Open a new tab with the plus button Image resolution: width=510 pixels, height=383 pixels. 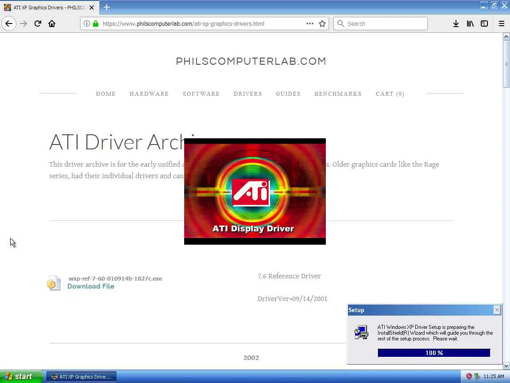pyautogui.click(x=107, y=7)
